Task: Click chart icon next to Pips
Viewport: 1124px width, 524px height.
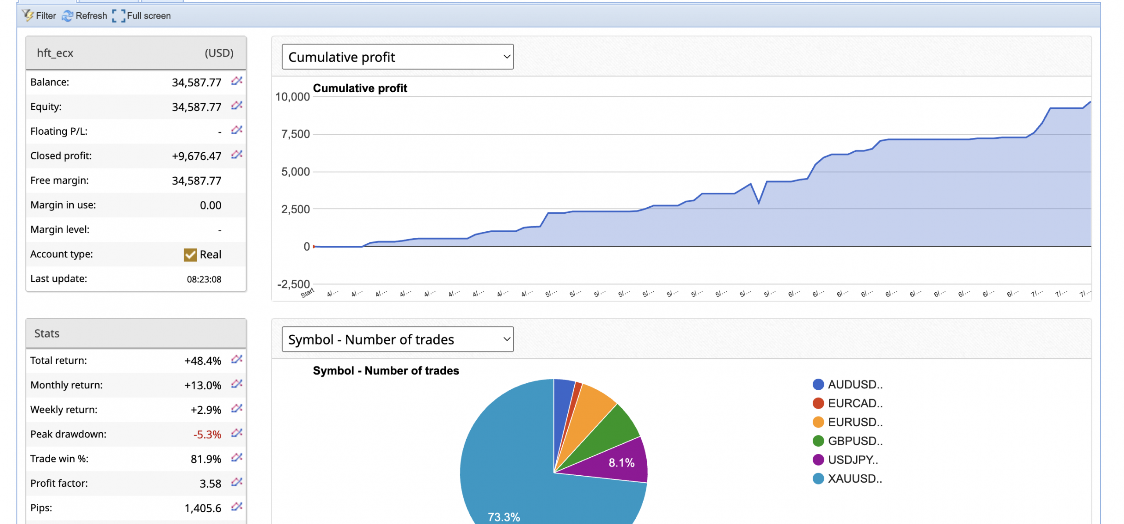Action: pos(237,507)
